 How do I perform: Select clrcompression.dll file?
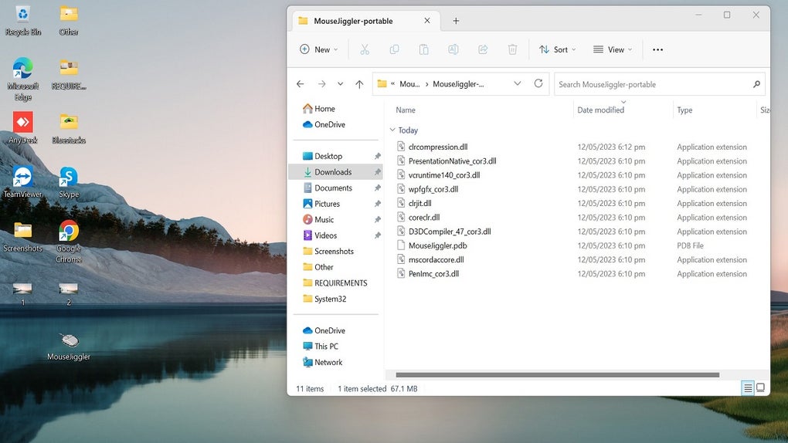(432, 147)
